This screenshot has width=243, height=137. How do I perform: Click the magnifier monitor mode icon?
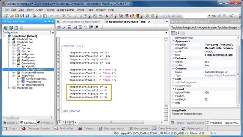121,16
